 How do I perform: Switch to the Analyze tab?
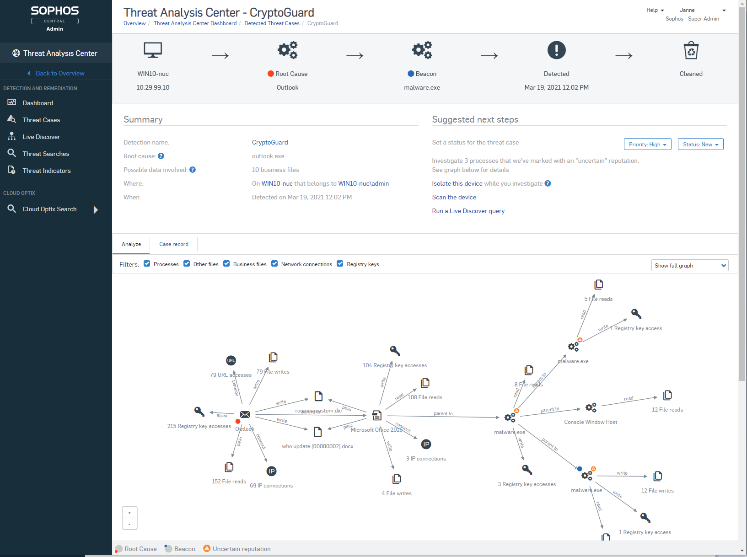[131, 244]
